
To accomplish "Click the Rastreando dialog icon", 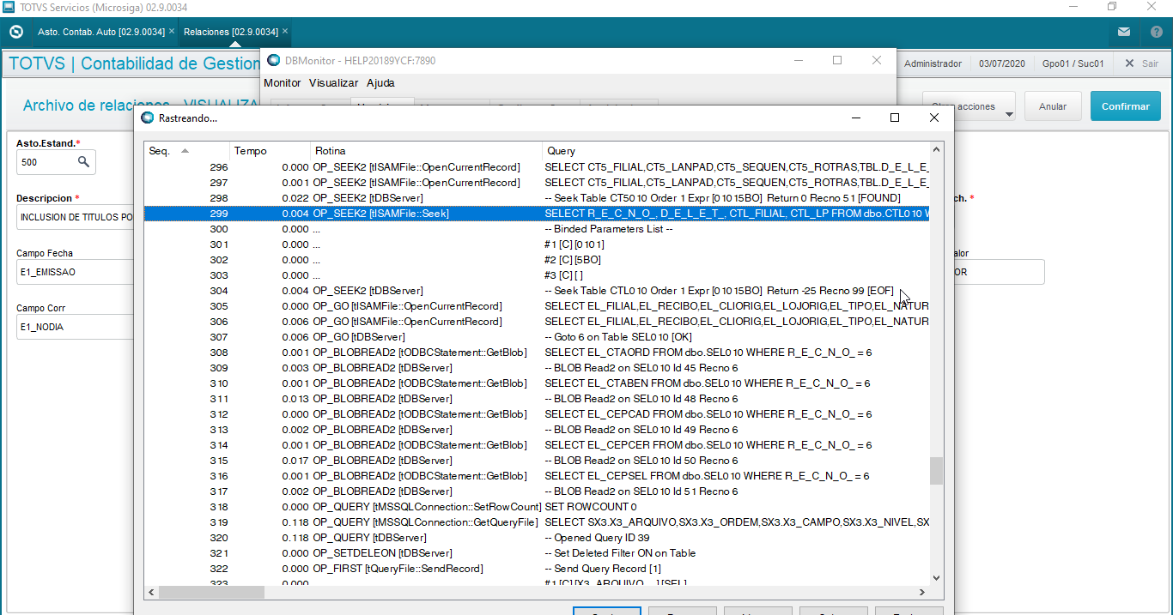I will (x=148, y=118).
